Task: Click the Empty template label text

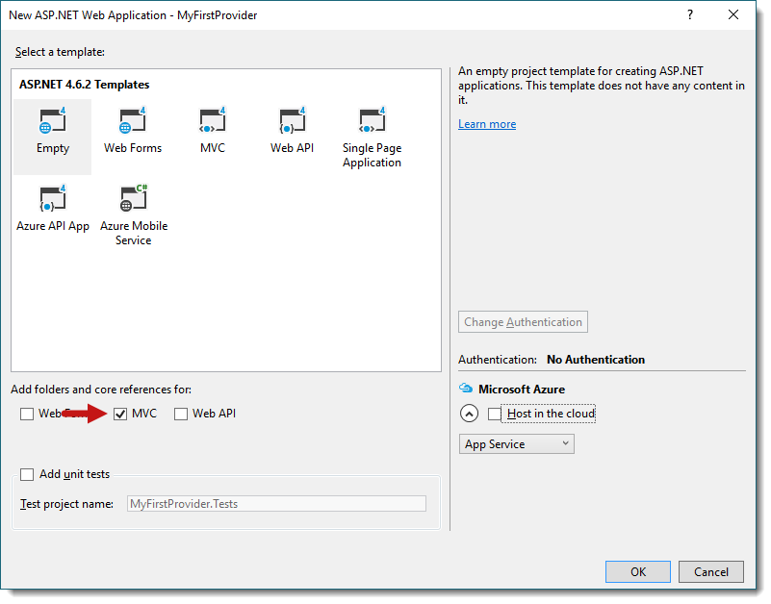Action: click(53, 148)
